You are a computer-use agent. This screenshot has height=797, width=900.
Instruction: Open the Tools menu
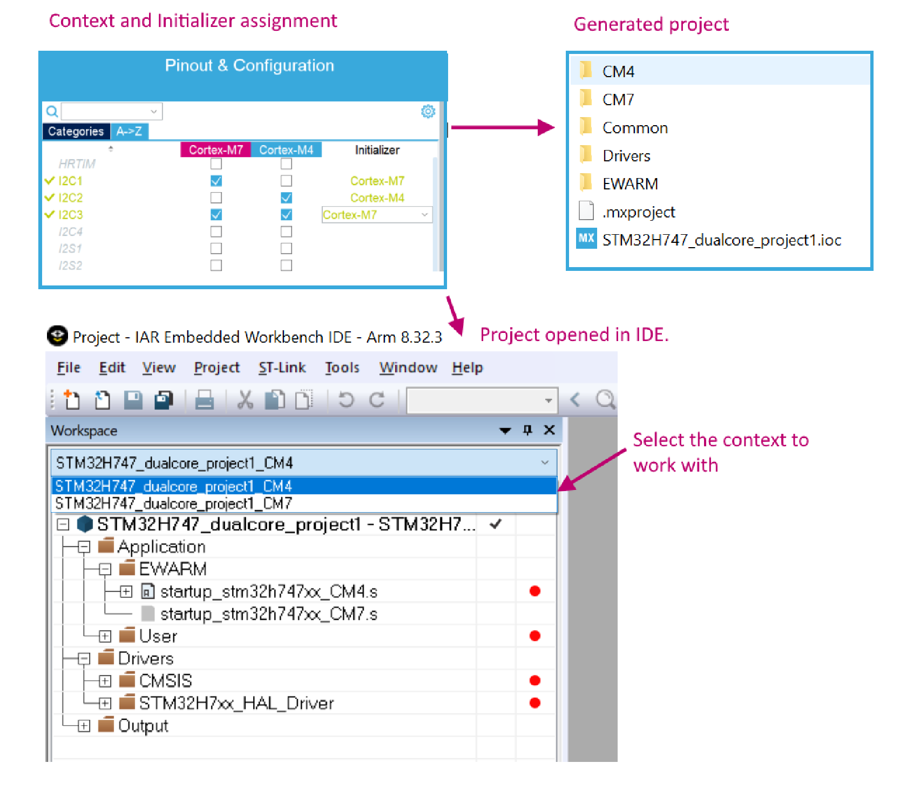tap(342, 367)
